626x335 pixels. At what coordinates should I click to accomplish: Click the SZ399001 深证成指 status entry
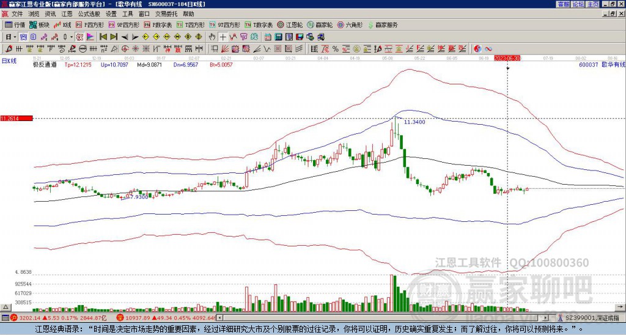tap(592, 318)
